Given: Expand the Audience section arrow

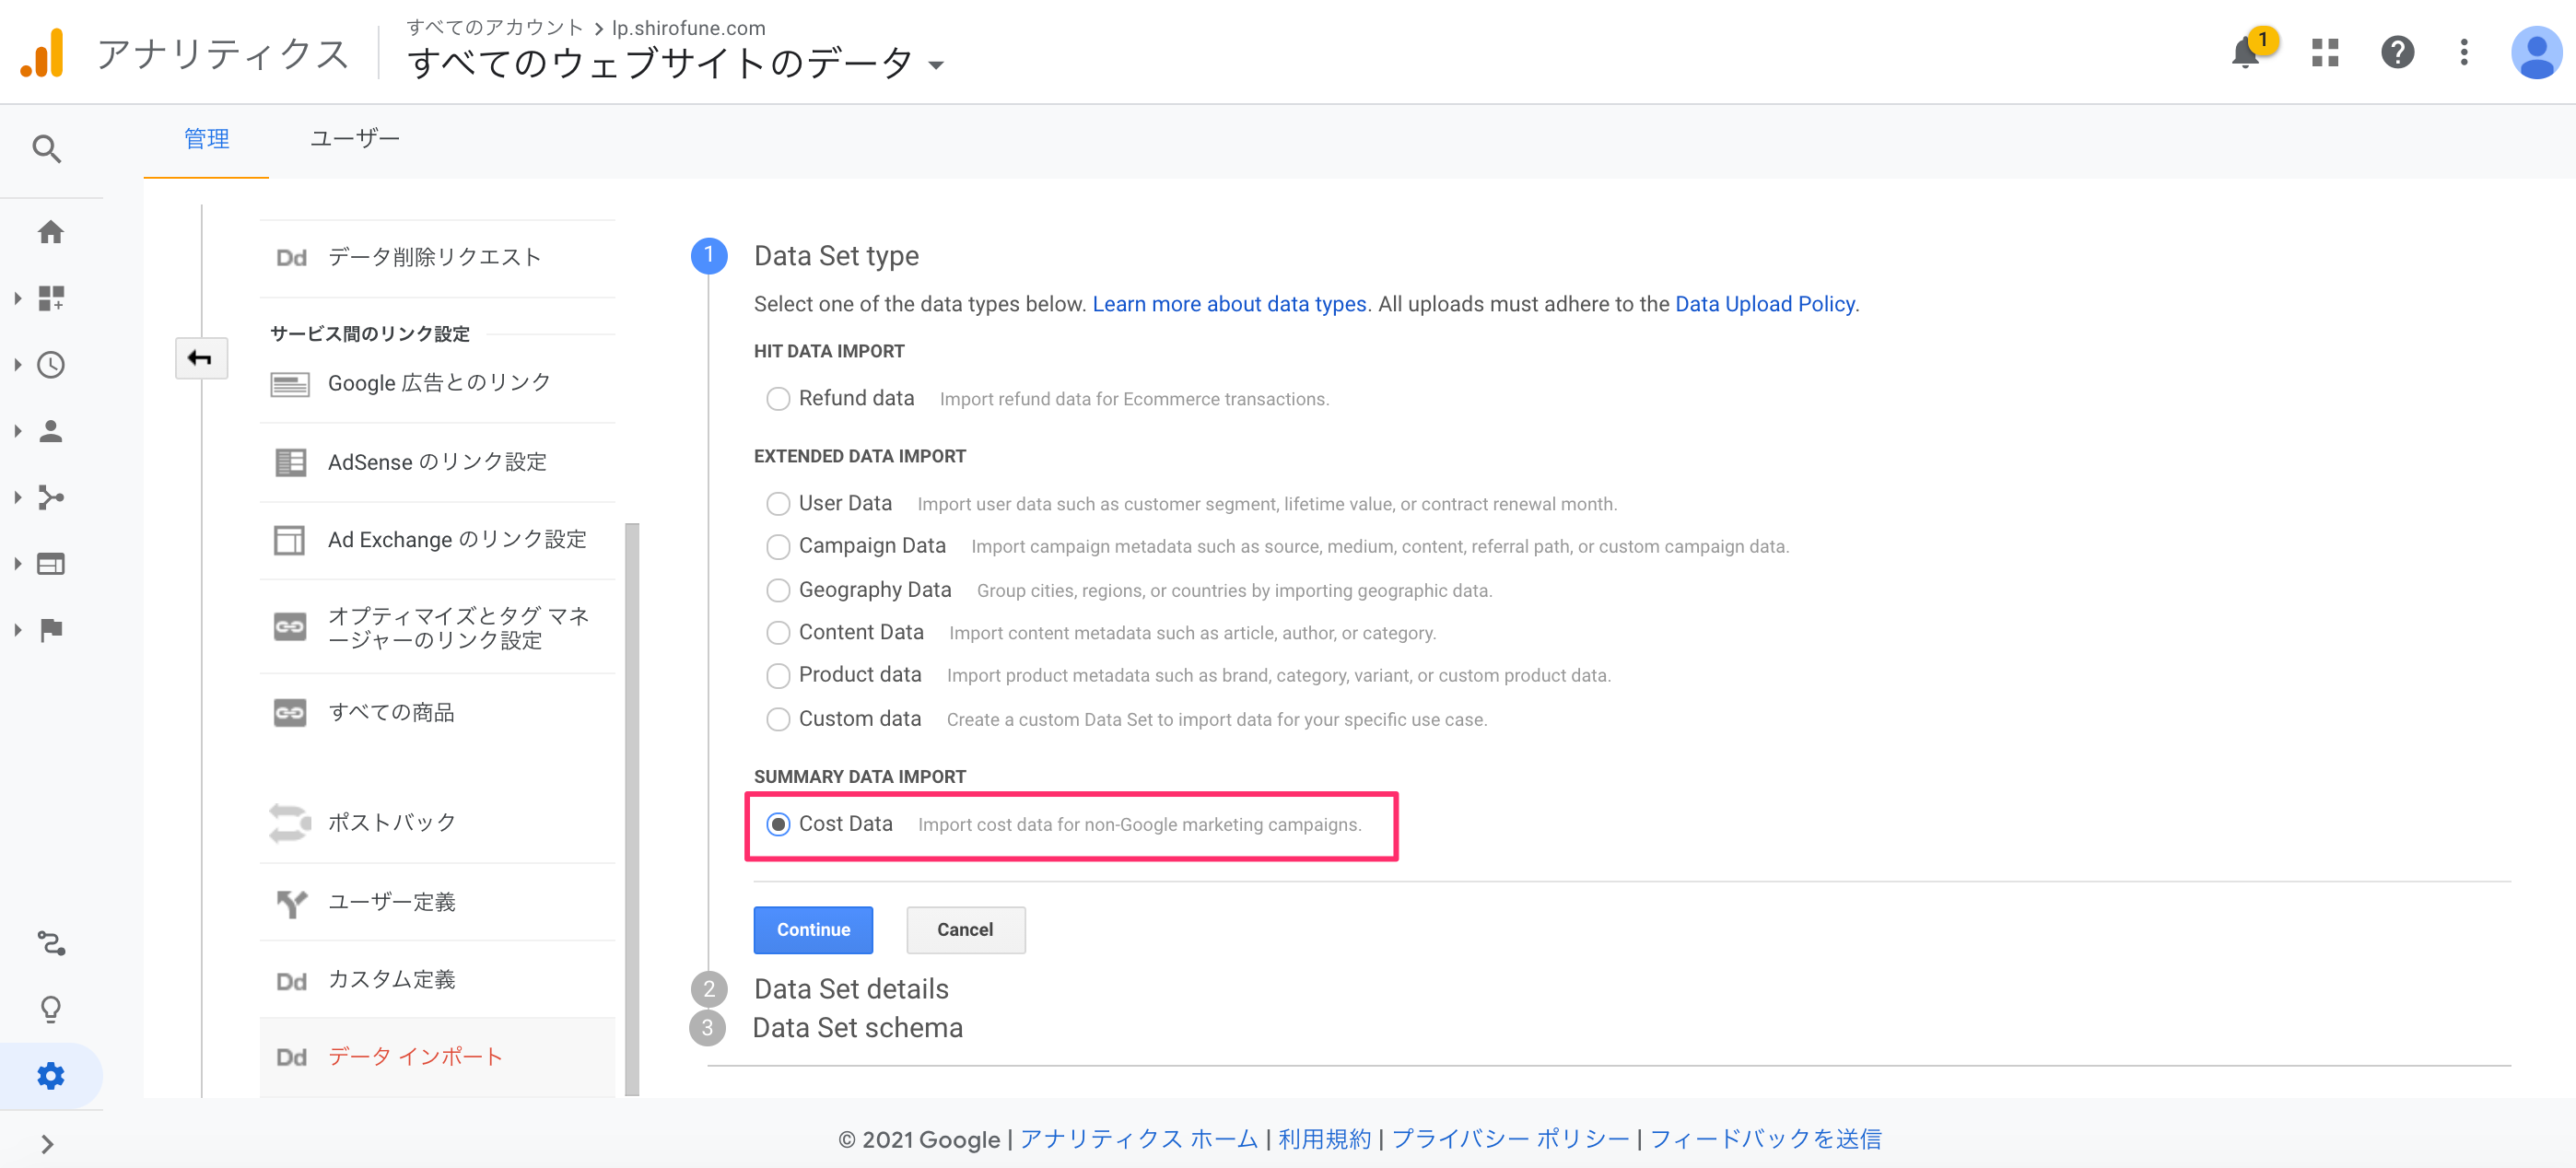Looking at the screenshot, I should (17, 431).
